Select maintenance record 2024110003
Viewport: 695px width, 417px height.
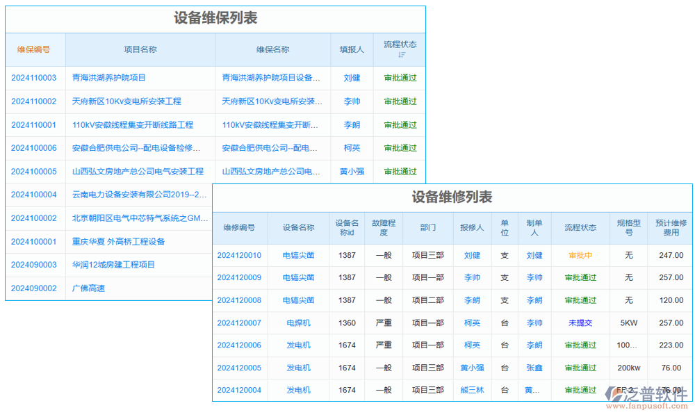coord(35,78)
